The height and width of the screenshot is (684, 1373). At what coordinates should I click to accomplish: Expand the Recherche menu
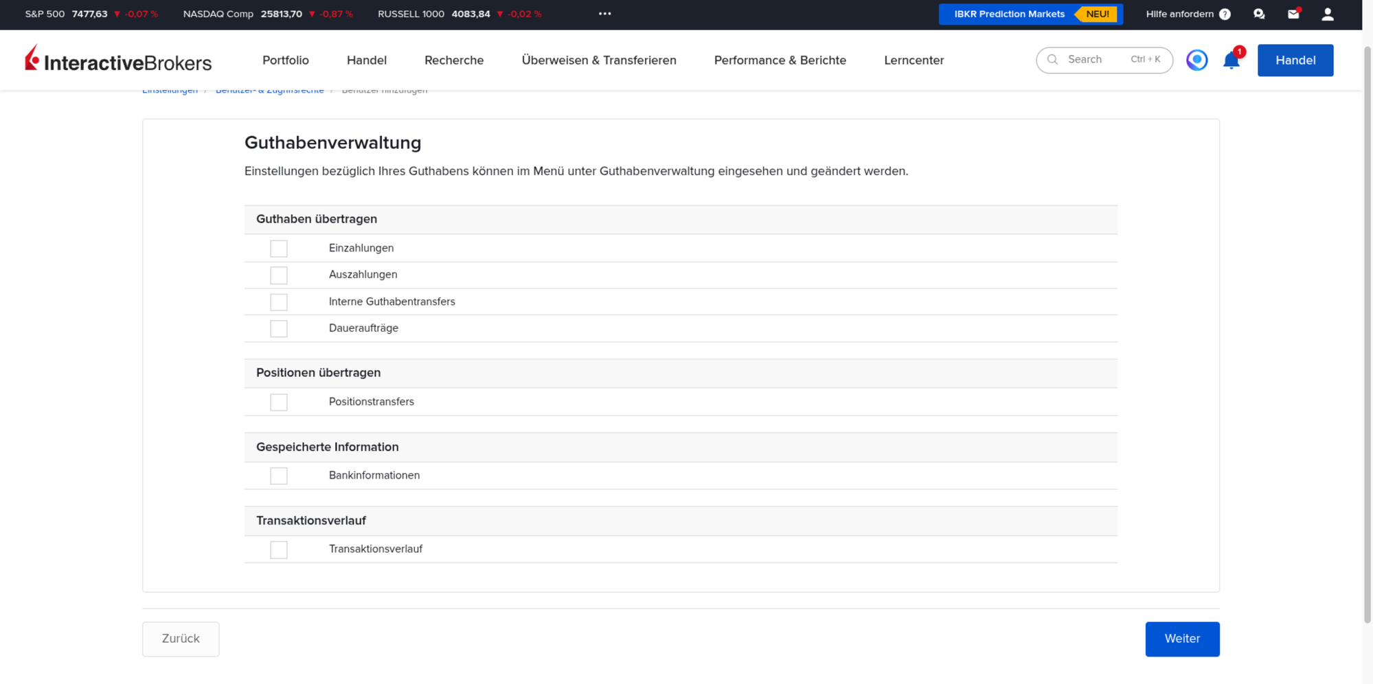click(x=454, y=60)
